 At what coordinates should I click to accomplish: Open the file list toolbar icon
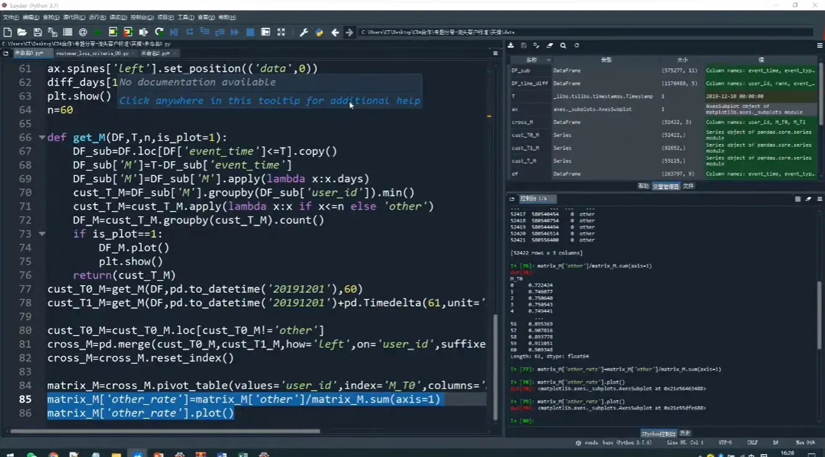(68, 32)
